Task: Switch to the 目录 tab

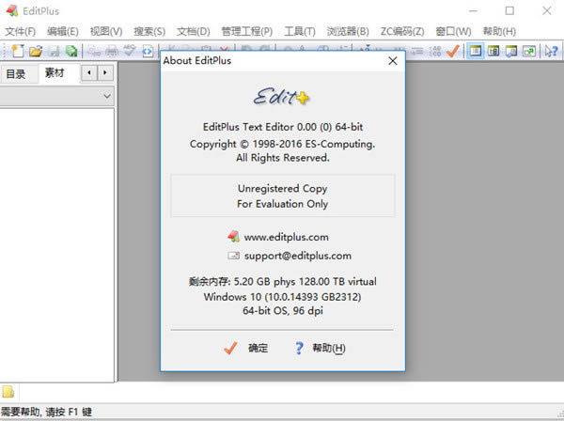Action: tap(16, 73)
